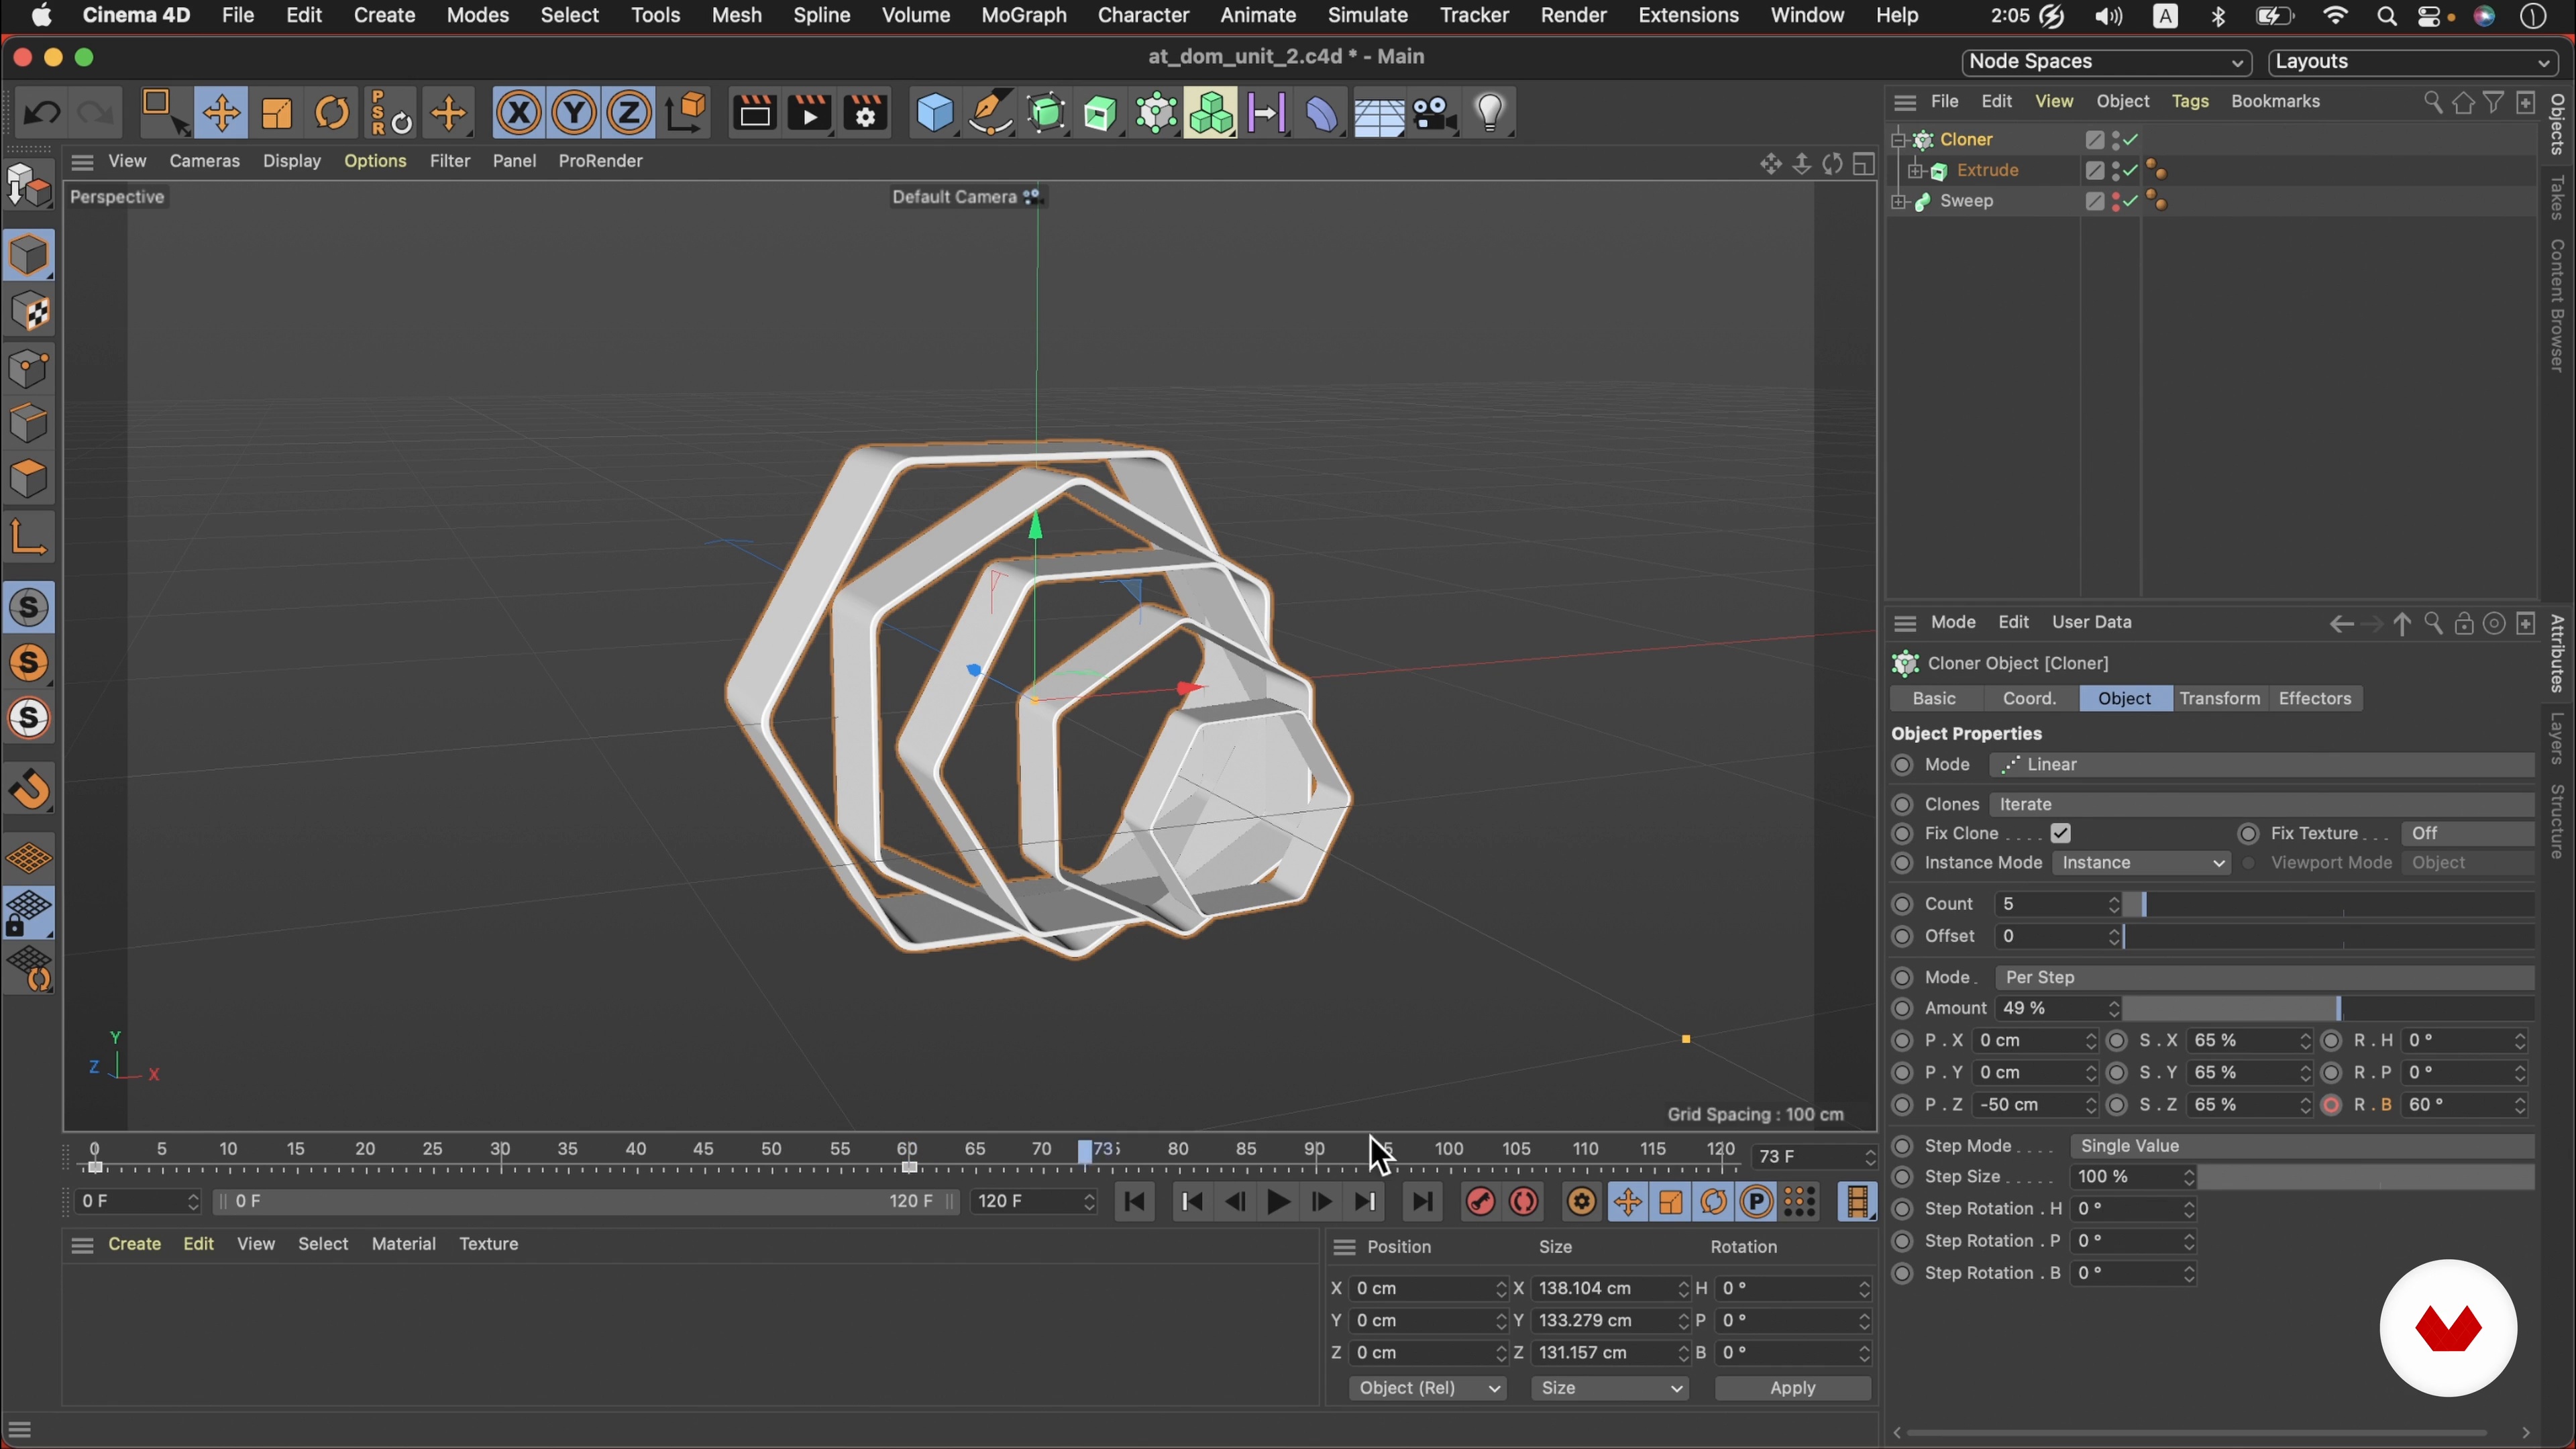
Task: Click the Floor grid environment icon
Action: [x=1378, y=113]
